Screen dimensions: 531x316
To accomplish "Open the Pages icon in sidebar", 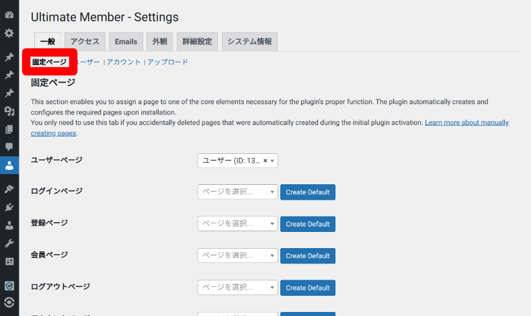I will coord(9,129).
